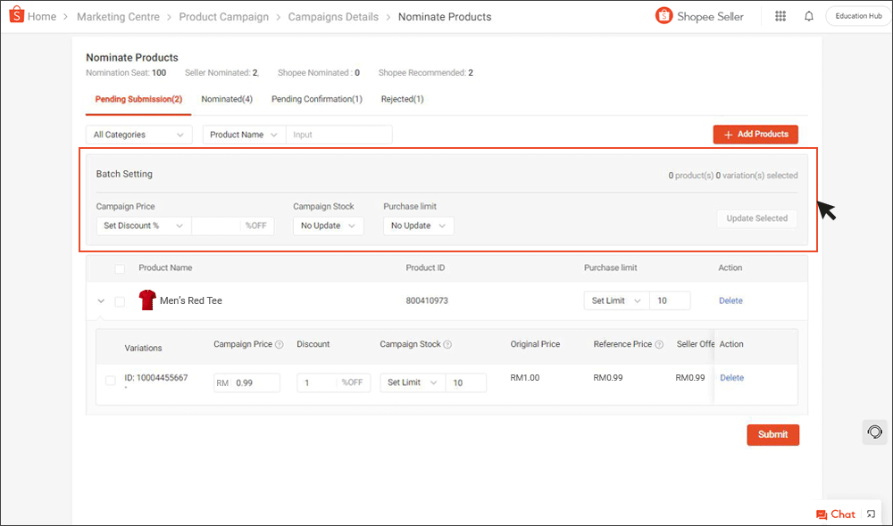Click Delete on the variation row
893x526 pixels.
click(730, 378)
